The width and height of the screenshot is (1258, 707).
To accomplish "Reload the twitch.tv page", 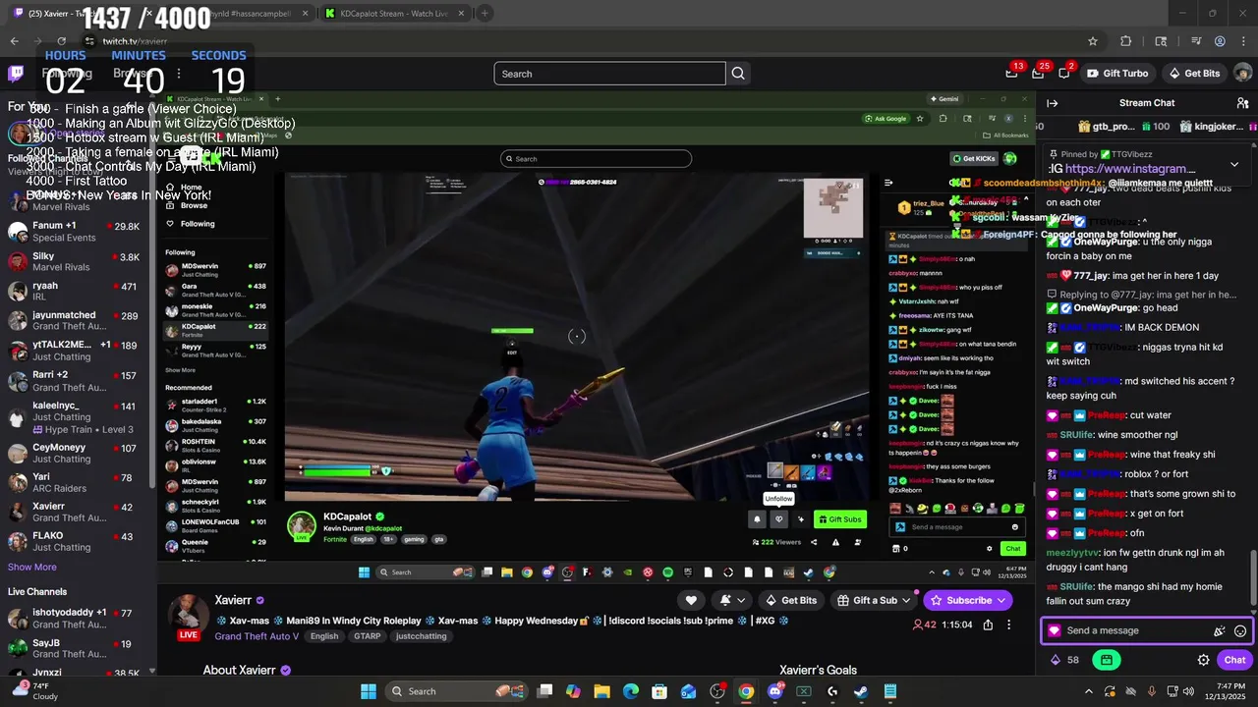I will point(62,41).
